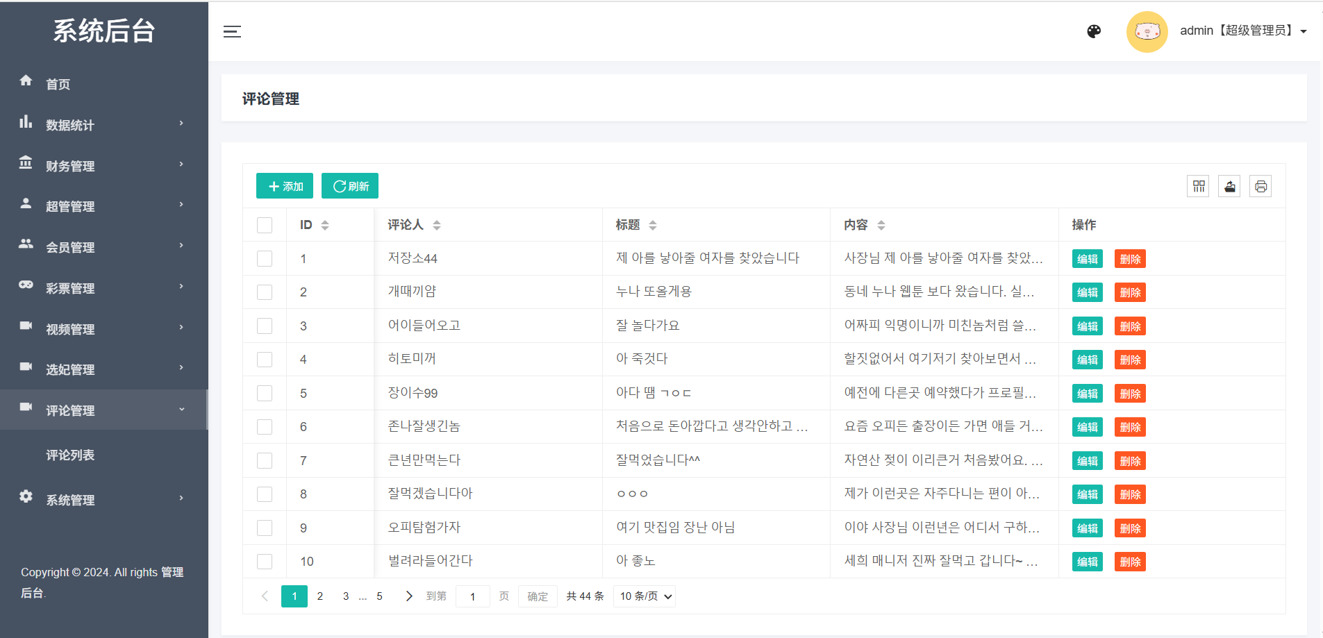Viewport: 1323px width, 638px height.
Task: Click the export table icon
Action: click(x=1229, y=186)
